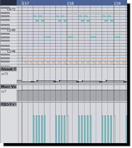
Task: Select the mid-register cyan note starting at measure 158
Action: pos(70,37)
